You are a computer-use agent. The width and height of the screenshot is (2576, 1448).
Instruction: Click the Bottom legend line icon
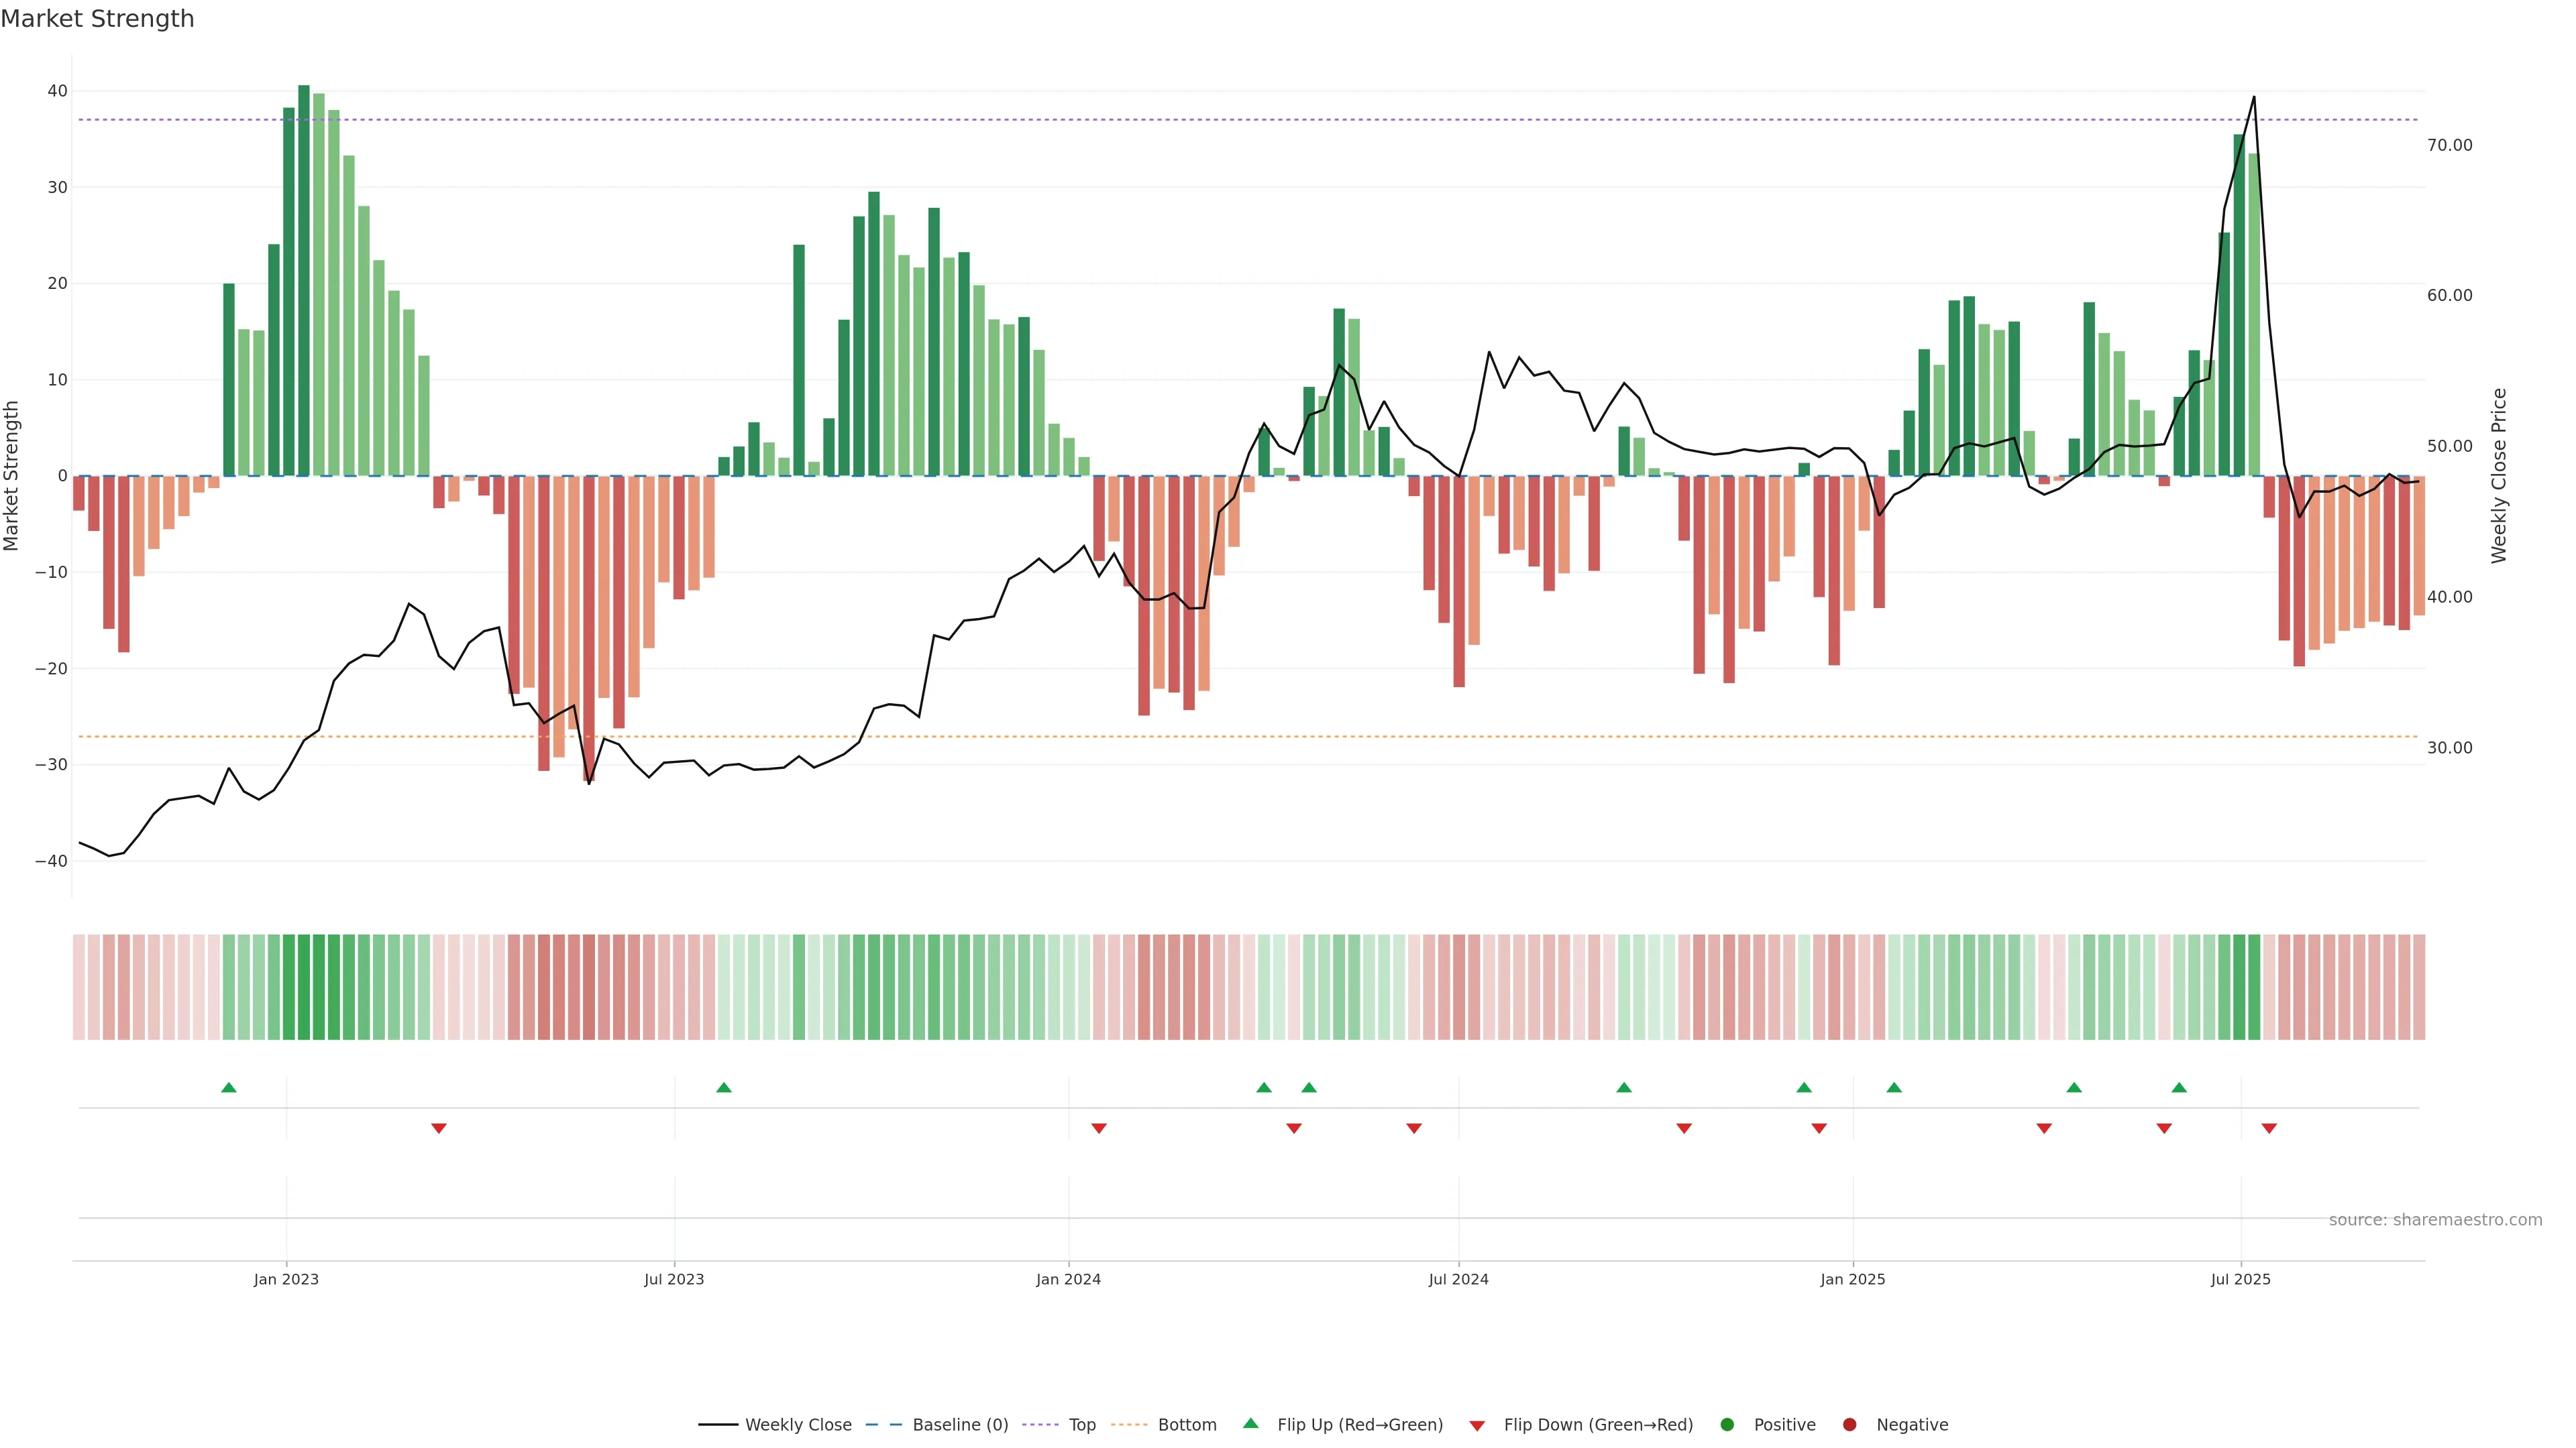point(1129,1425)
